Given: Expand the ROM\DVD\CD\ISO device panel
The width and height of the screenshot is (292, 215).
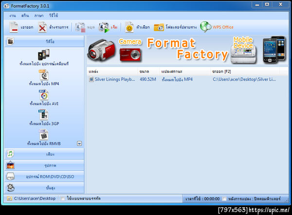Looking at the screenshot, I should 44,176.
